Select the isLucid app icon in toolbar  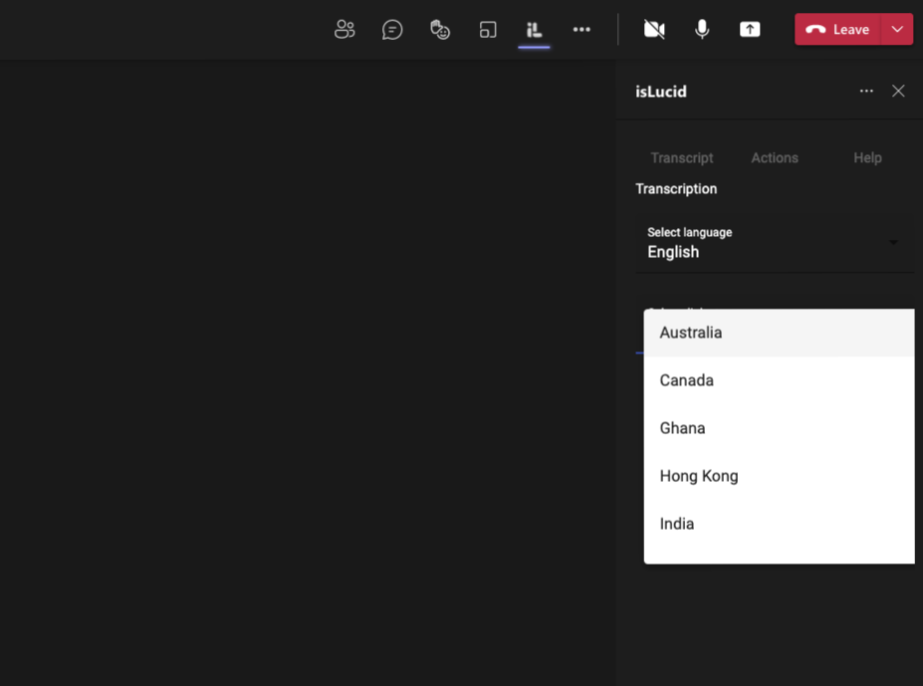point(534,30)
